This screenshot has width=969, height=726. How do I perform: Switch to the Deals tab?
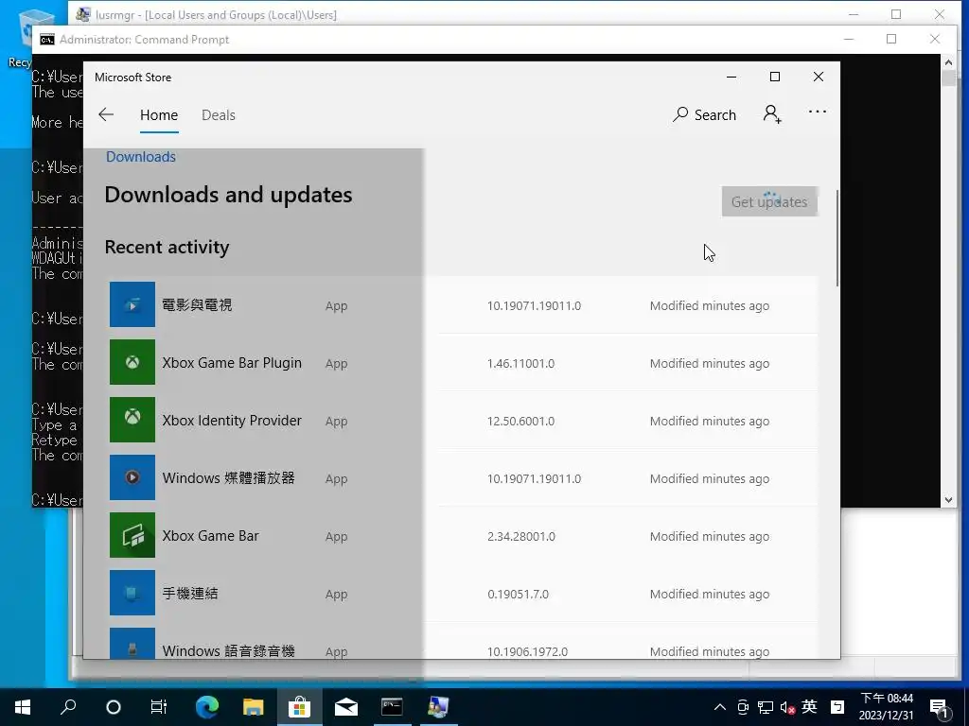click(219, 115)
